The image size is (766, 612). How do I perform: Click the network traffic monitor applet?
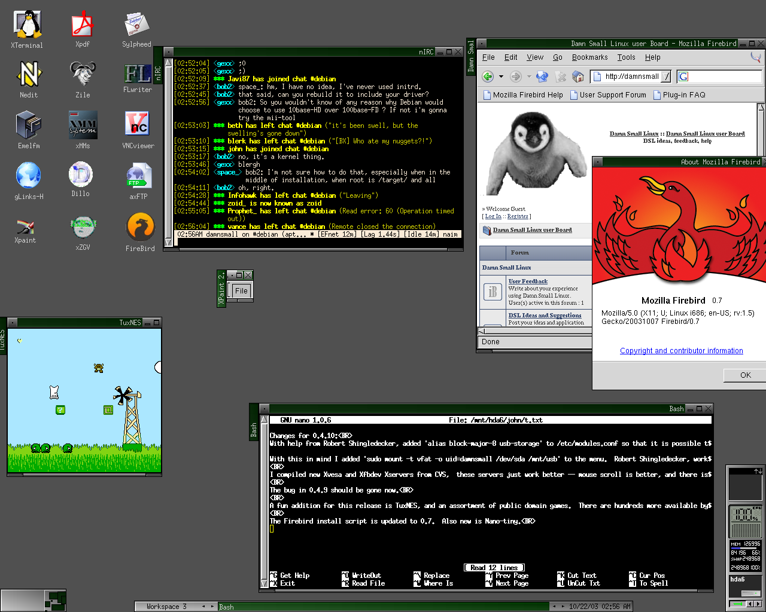pos(745,485)
